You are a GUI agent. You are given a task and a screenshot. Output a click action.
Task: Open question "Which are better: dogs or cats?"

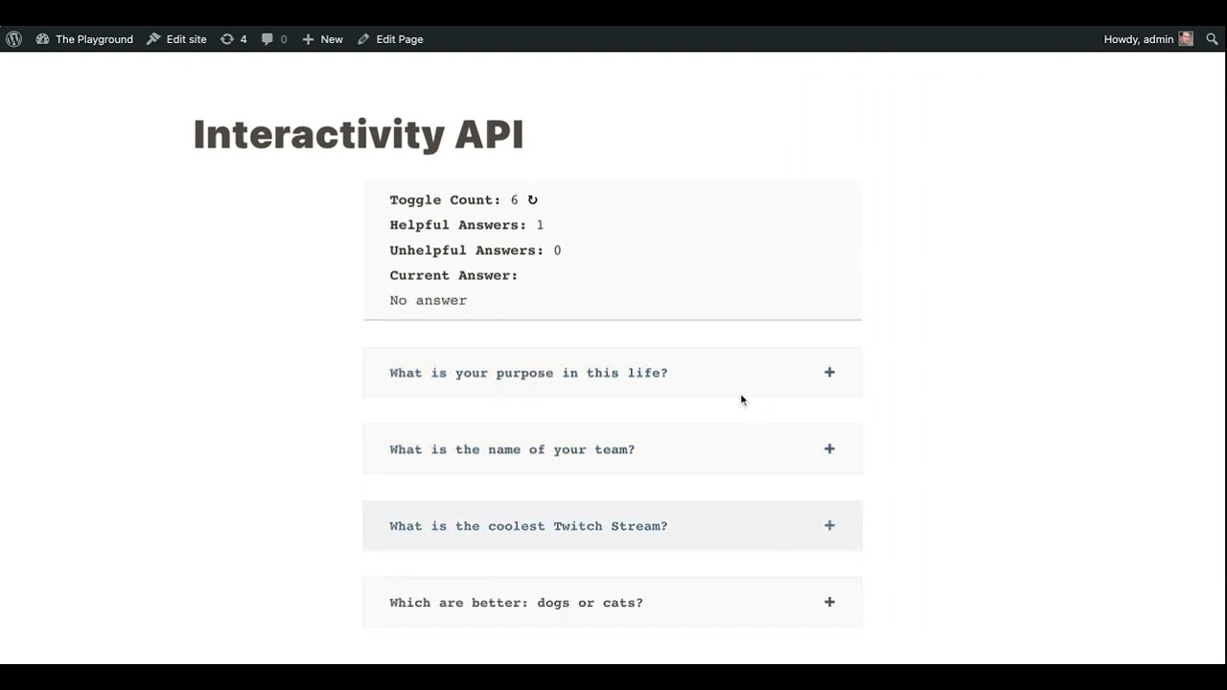pyautogui.click(x=613, y=603)
